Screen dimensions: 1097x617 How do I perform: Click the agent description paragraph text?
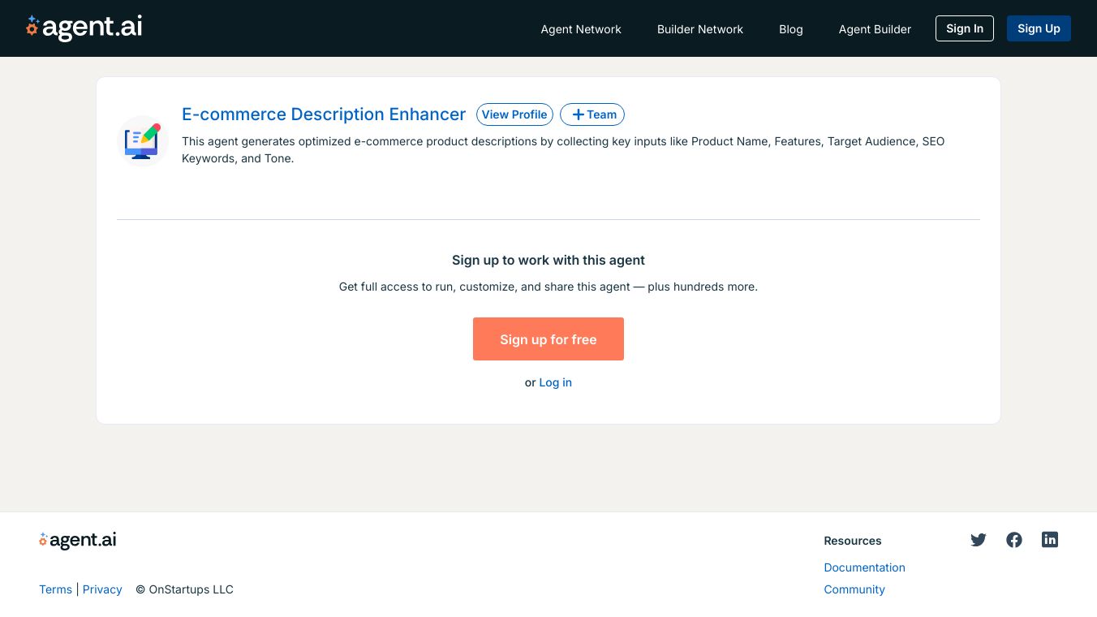coord(563,150)
